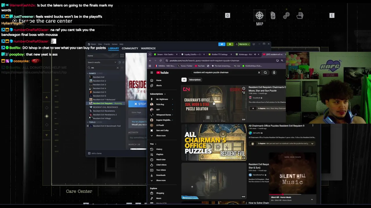Open the Steam Search results dropdown

(115, 62)
